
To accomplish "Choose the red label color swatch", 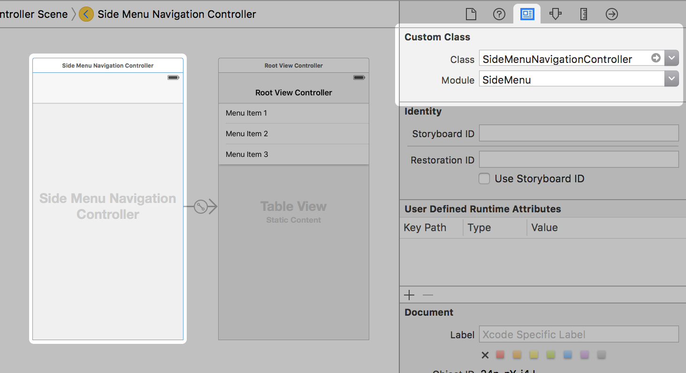I will coord(500,355).
